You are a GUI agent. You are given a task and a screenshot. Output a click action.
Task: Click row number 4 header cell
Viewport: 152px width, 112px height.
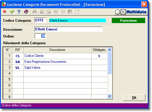(8, 74)
